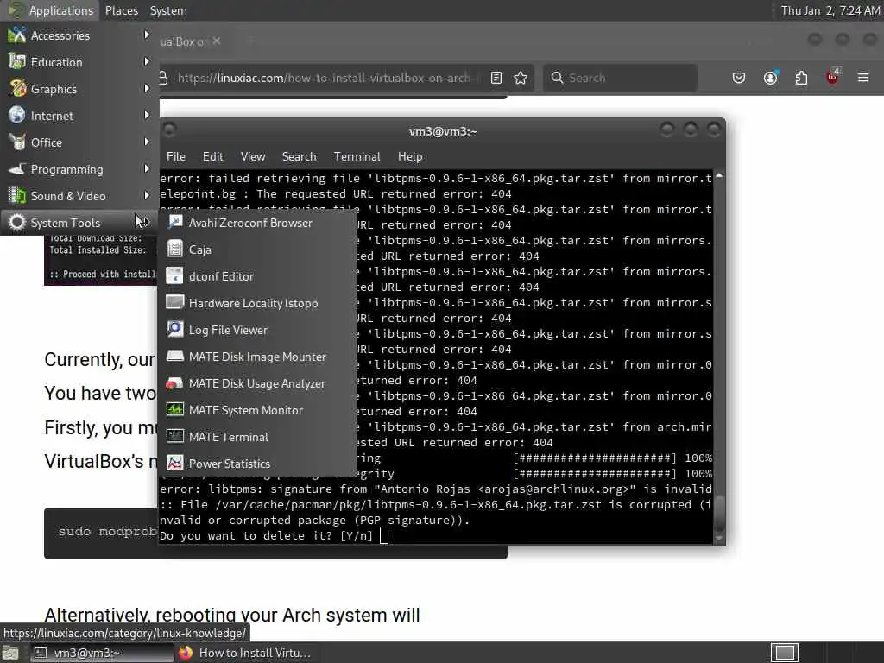Image resolution: width=884 pixels, height=663 pixels.
Task: Click the clock showing Thu Jan 2, 7:24 AM
Action: tap(830, 10)
